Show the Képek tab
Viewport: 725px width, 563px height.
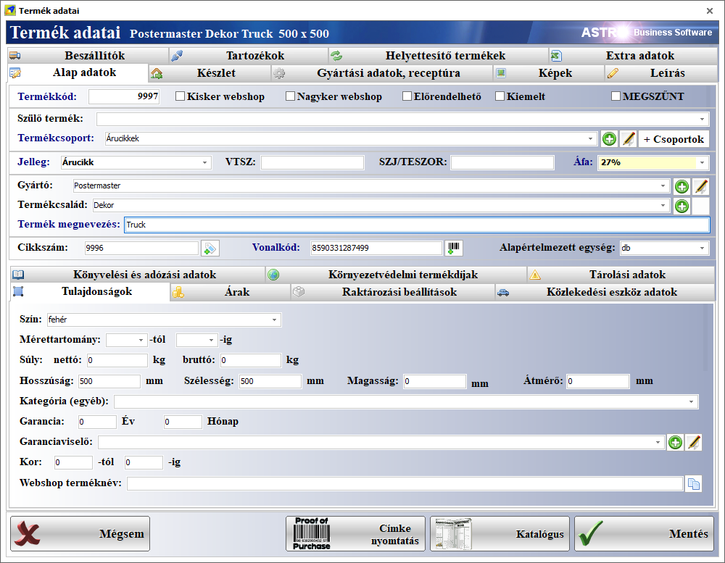(x=548, y=73)
